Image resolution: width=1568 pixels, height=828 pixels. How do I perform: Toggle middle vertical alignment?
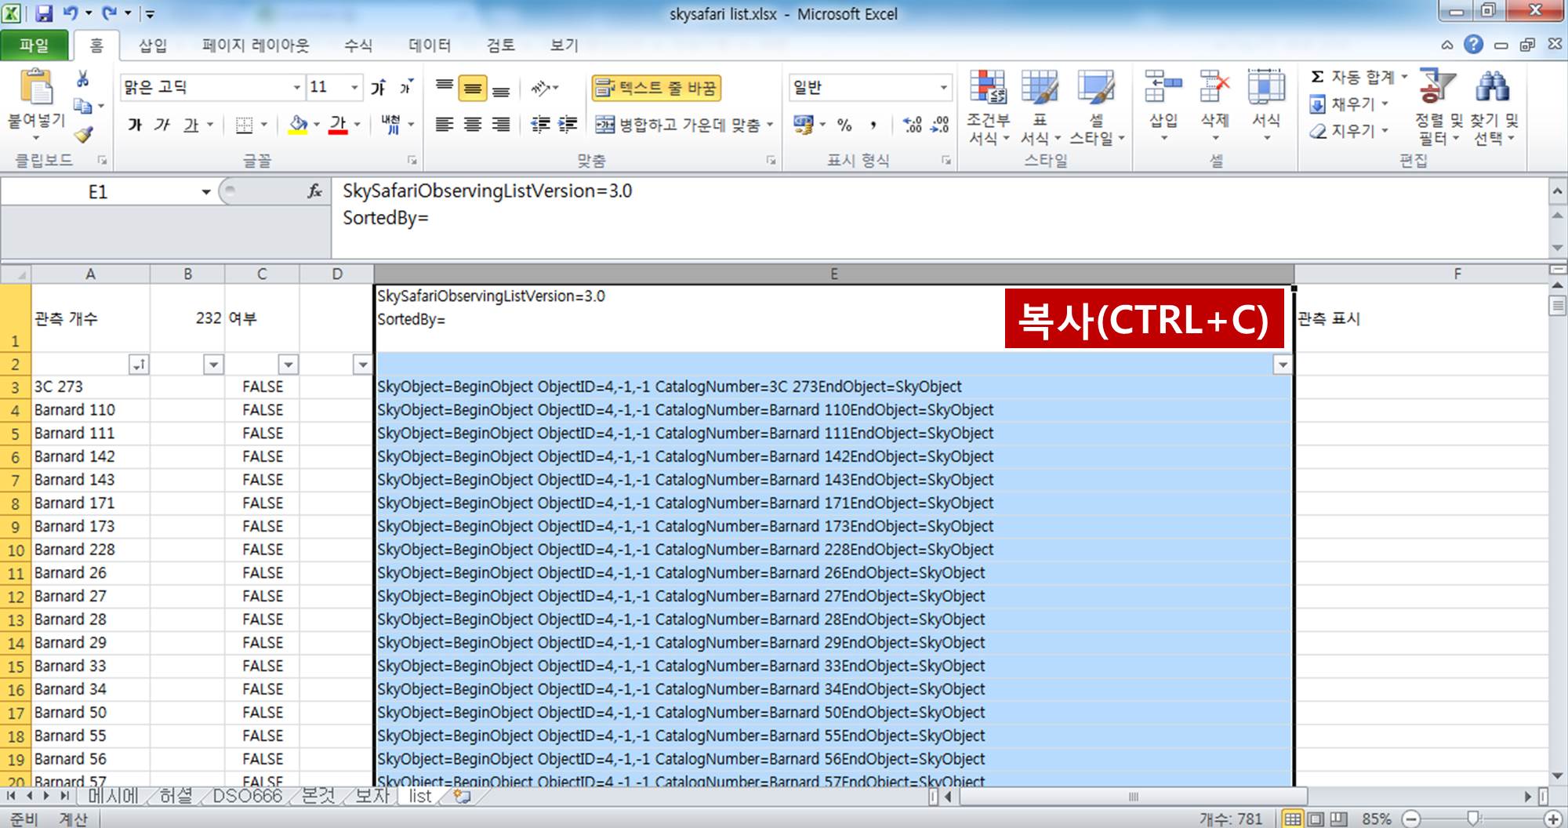(x=473, y=87)
